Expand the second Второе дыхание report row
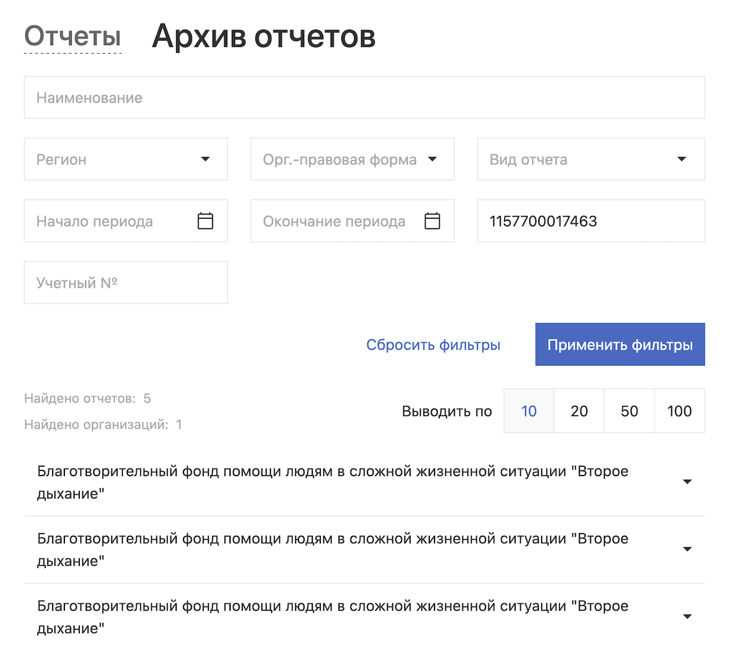The width and height of the screenshot is (730, 669). tap(364, 550)
